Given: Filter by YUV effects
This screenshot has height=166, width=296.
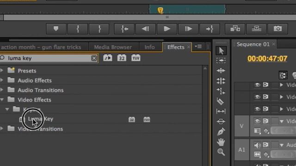Looking at the screenshot, I should coord(136,58).
